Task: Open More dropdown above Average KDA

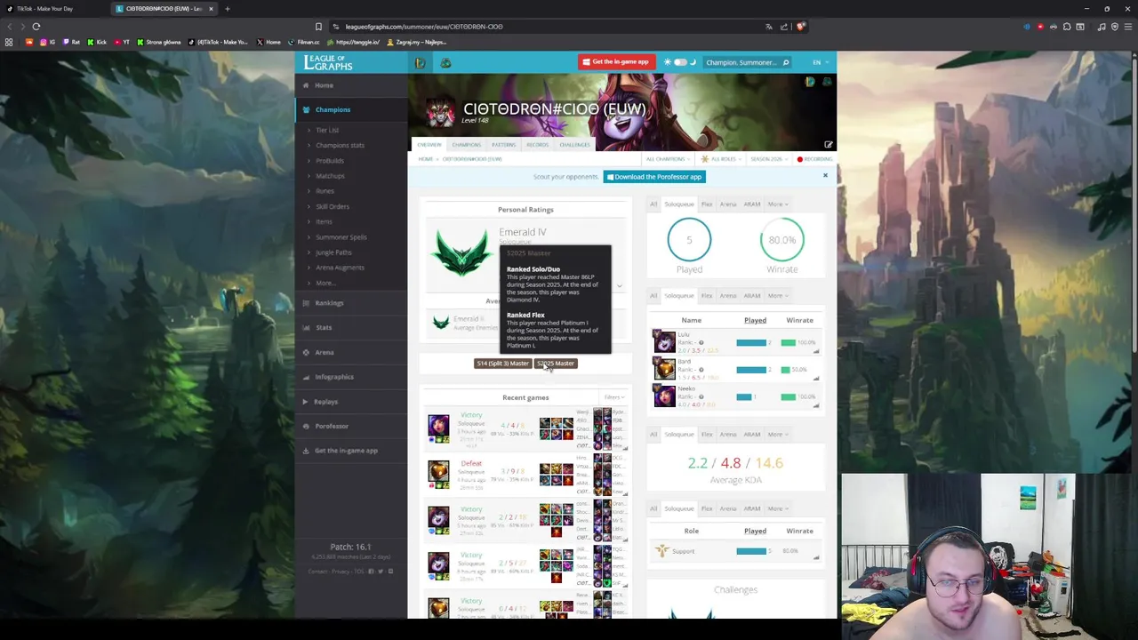Action: pyautogui.click(x=778, y=435)
